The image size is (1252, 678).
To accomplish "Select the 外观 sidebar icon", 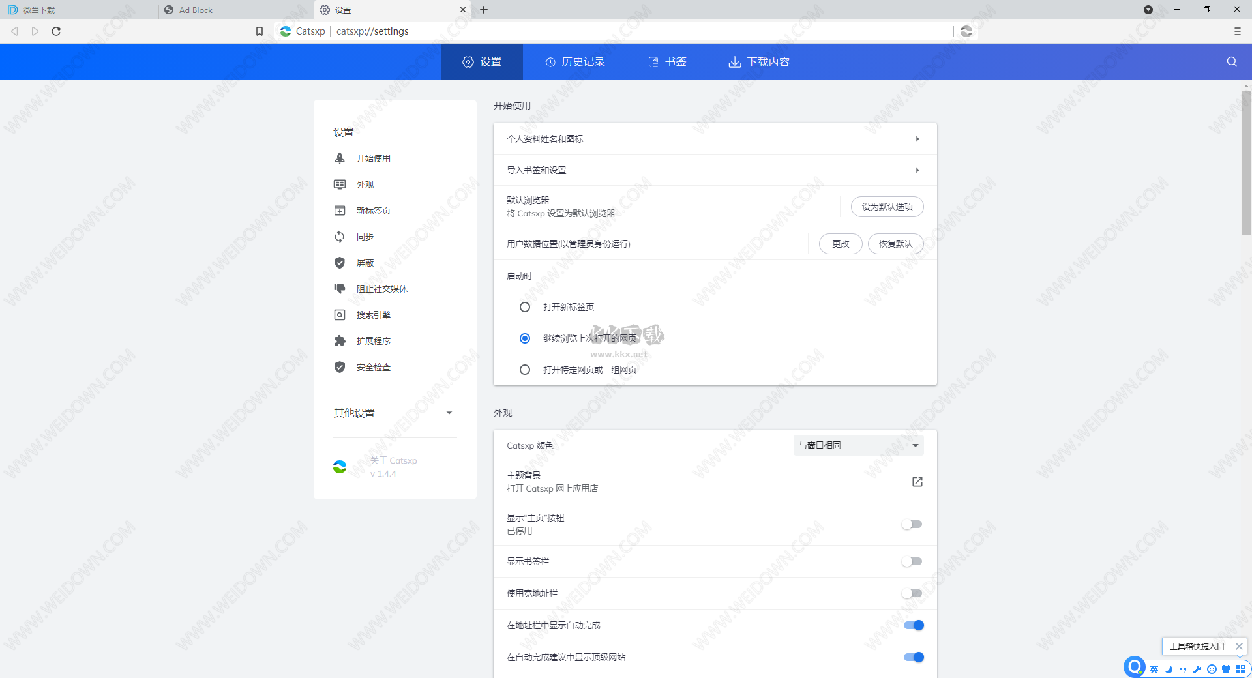I will pos(340,184).
